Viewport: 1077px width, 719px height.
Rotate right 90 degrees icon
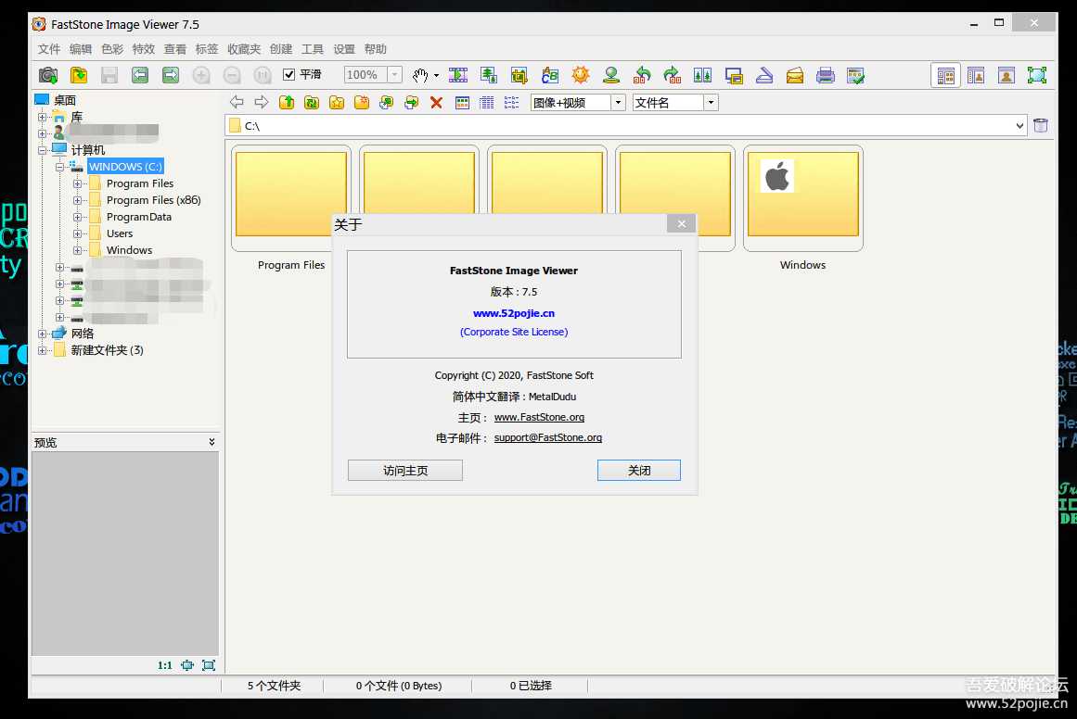click(673, 75)
